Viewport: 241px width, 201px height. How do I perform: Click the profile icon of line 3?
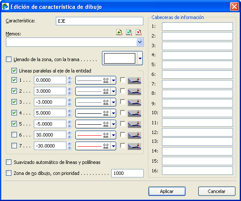pyautogui.click(x=134, y=102)
